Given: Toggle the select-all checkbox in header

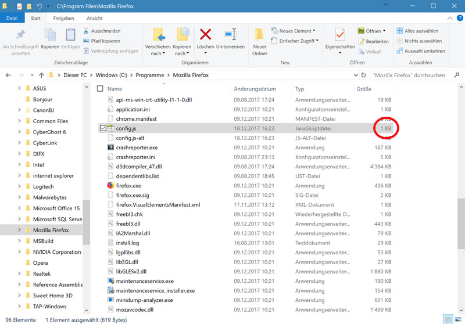Looking at the screenshot, I should pyautogui.click(x=100, y=89).
